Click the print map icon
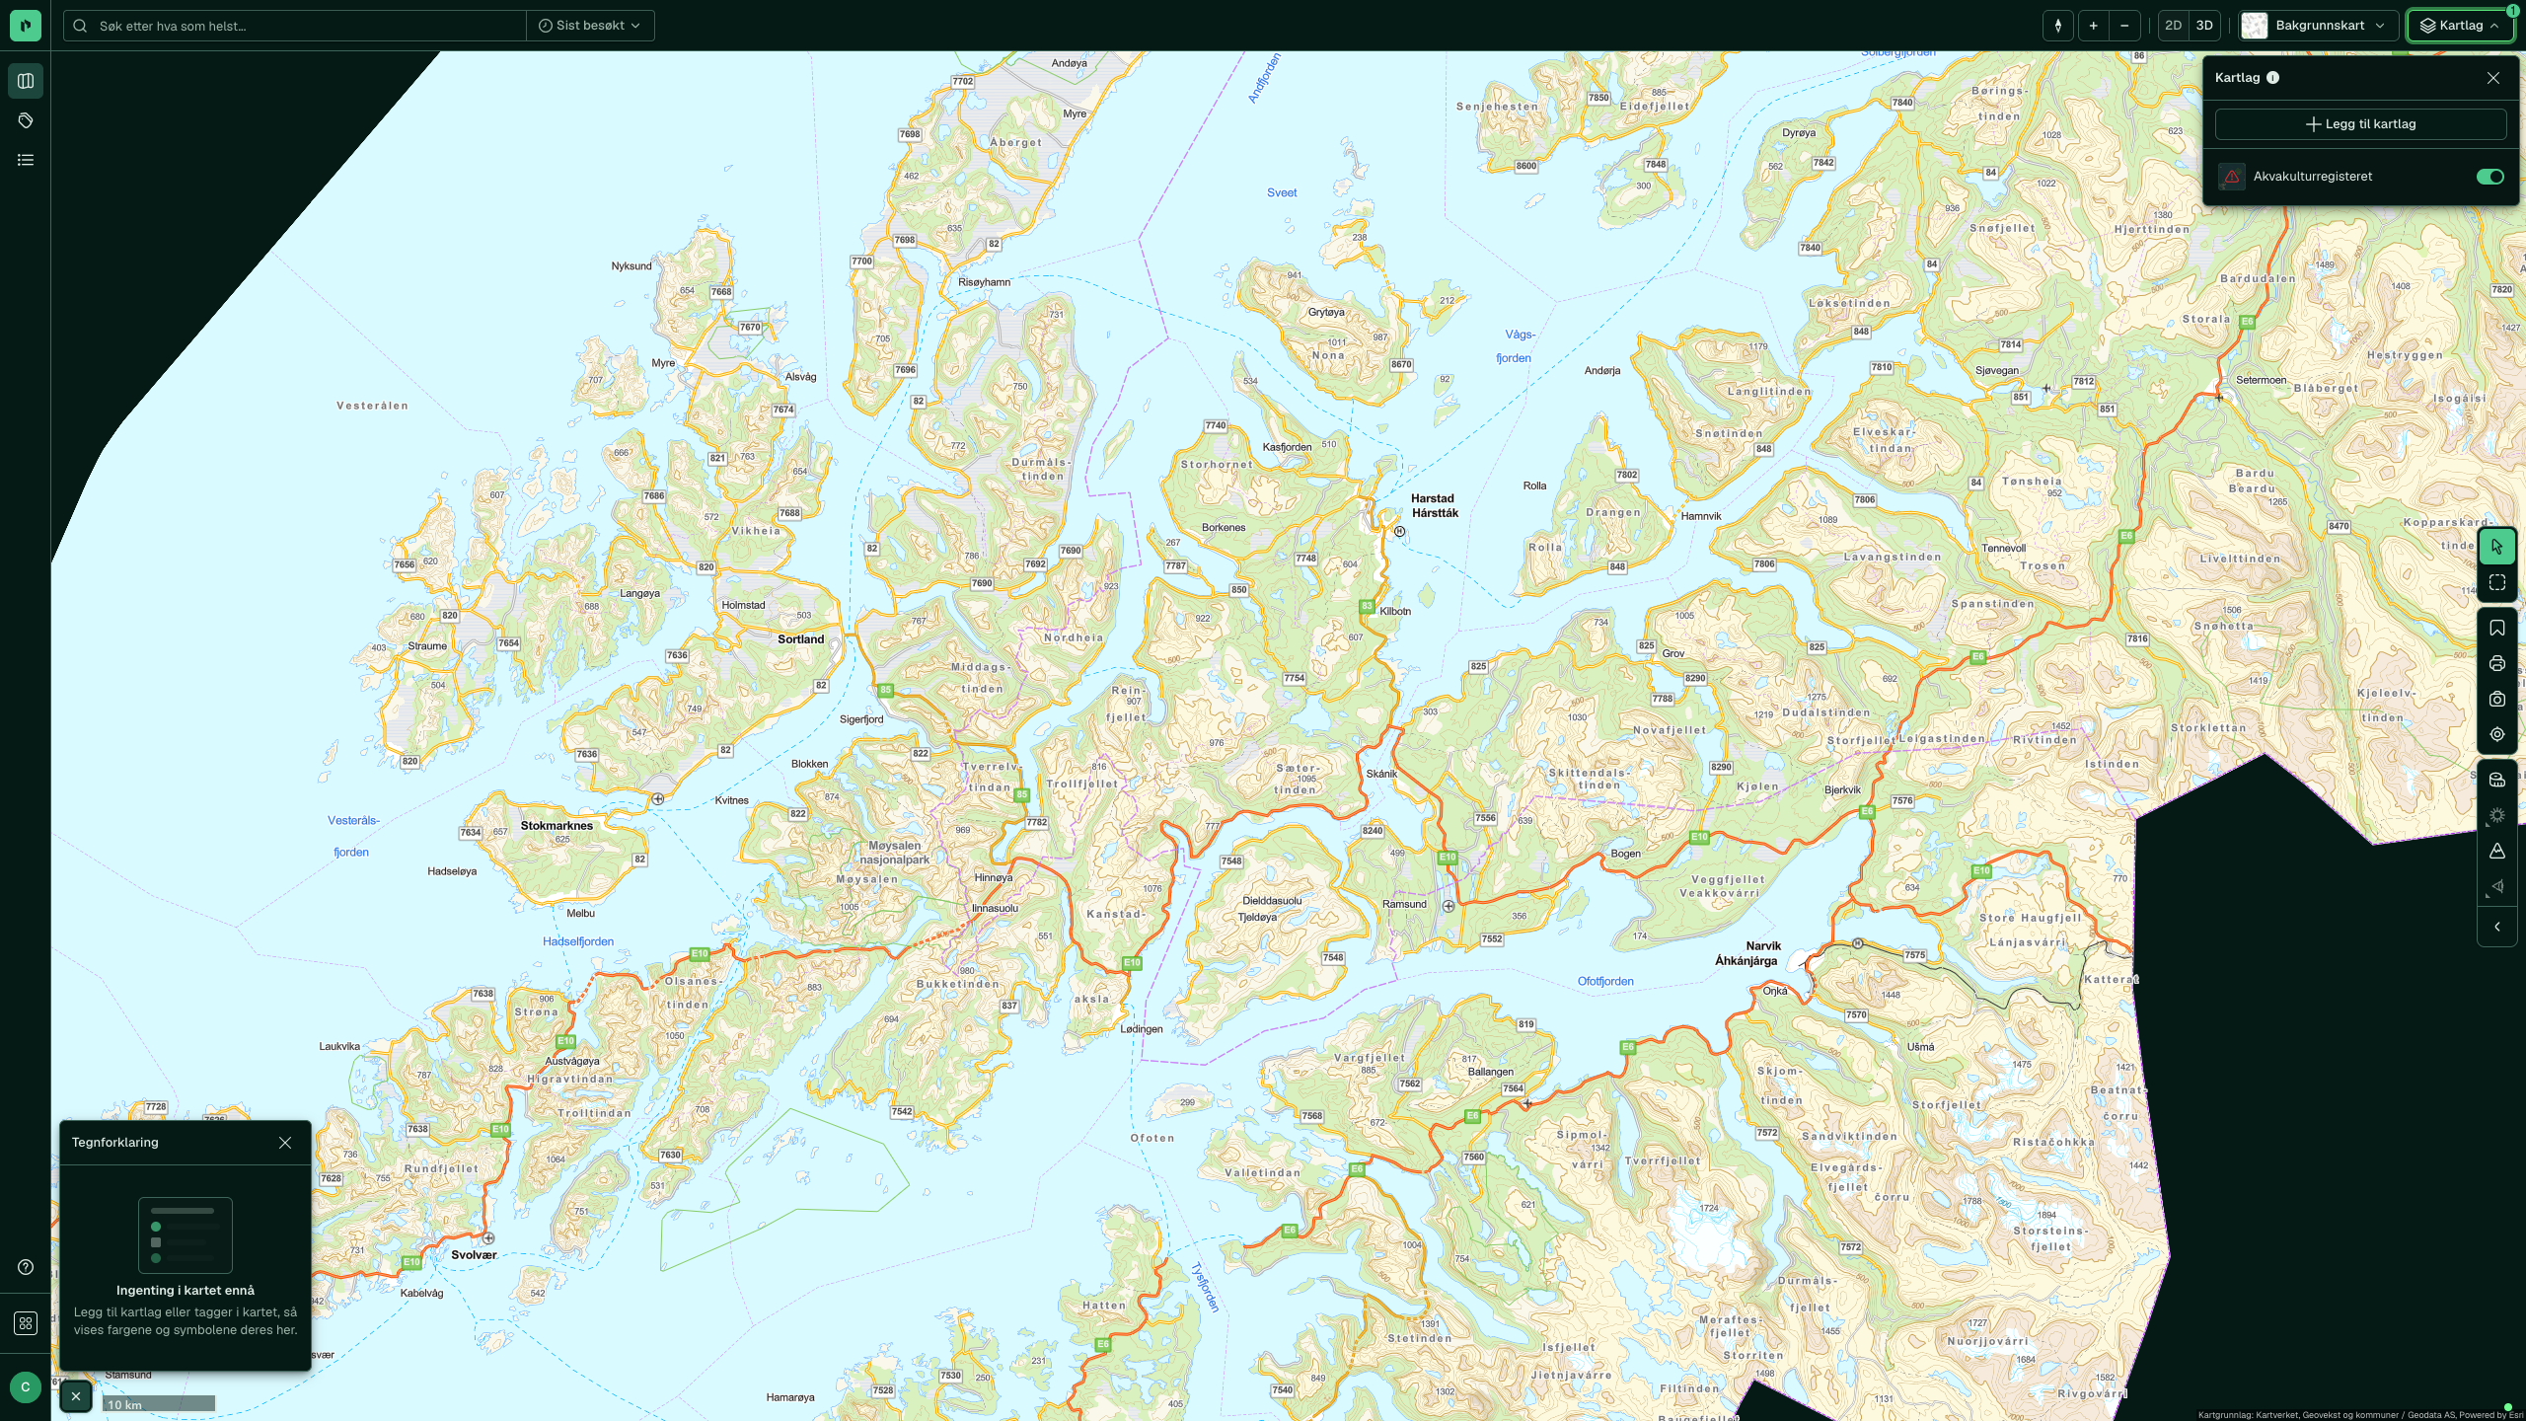The image size is (2526, 1421). (2497, 664)
